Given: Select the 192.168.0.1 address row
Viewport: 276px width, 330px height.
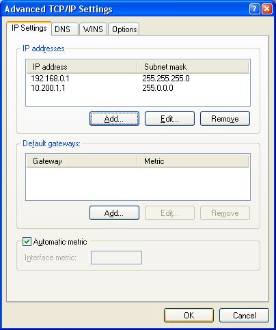Looking at the screenshot, I should tap(138, 79).
